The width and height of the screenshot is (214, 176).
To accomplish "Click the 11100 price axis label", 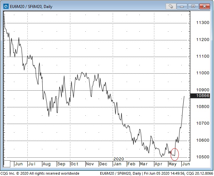I will [203, 56].
